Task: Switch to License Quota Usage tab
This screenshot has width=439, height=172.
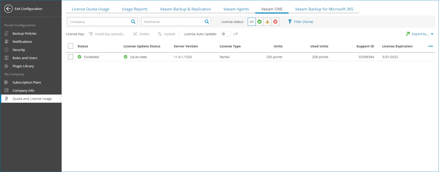Action: [x=91, y=9]
